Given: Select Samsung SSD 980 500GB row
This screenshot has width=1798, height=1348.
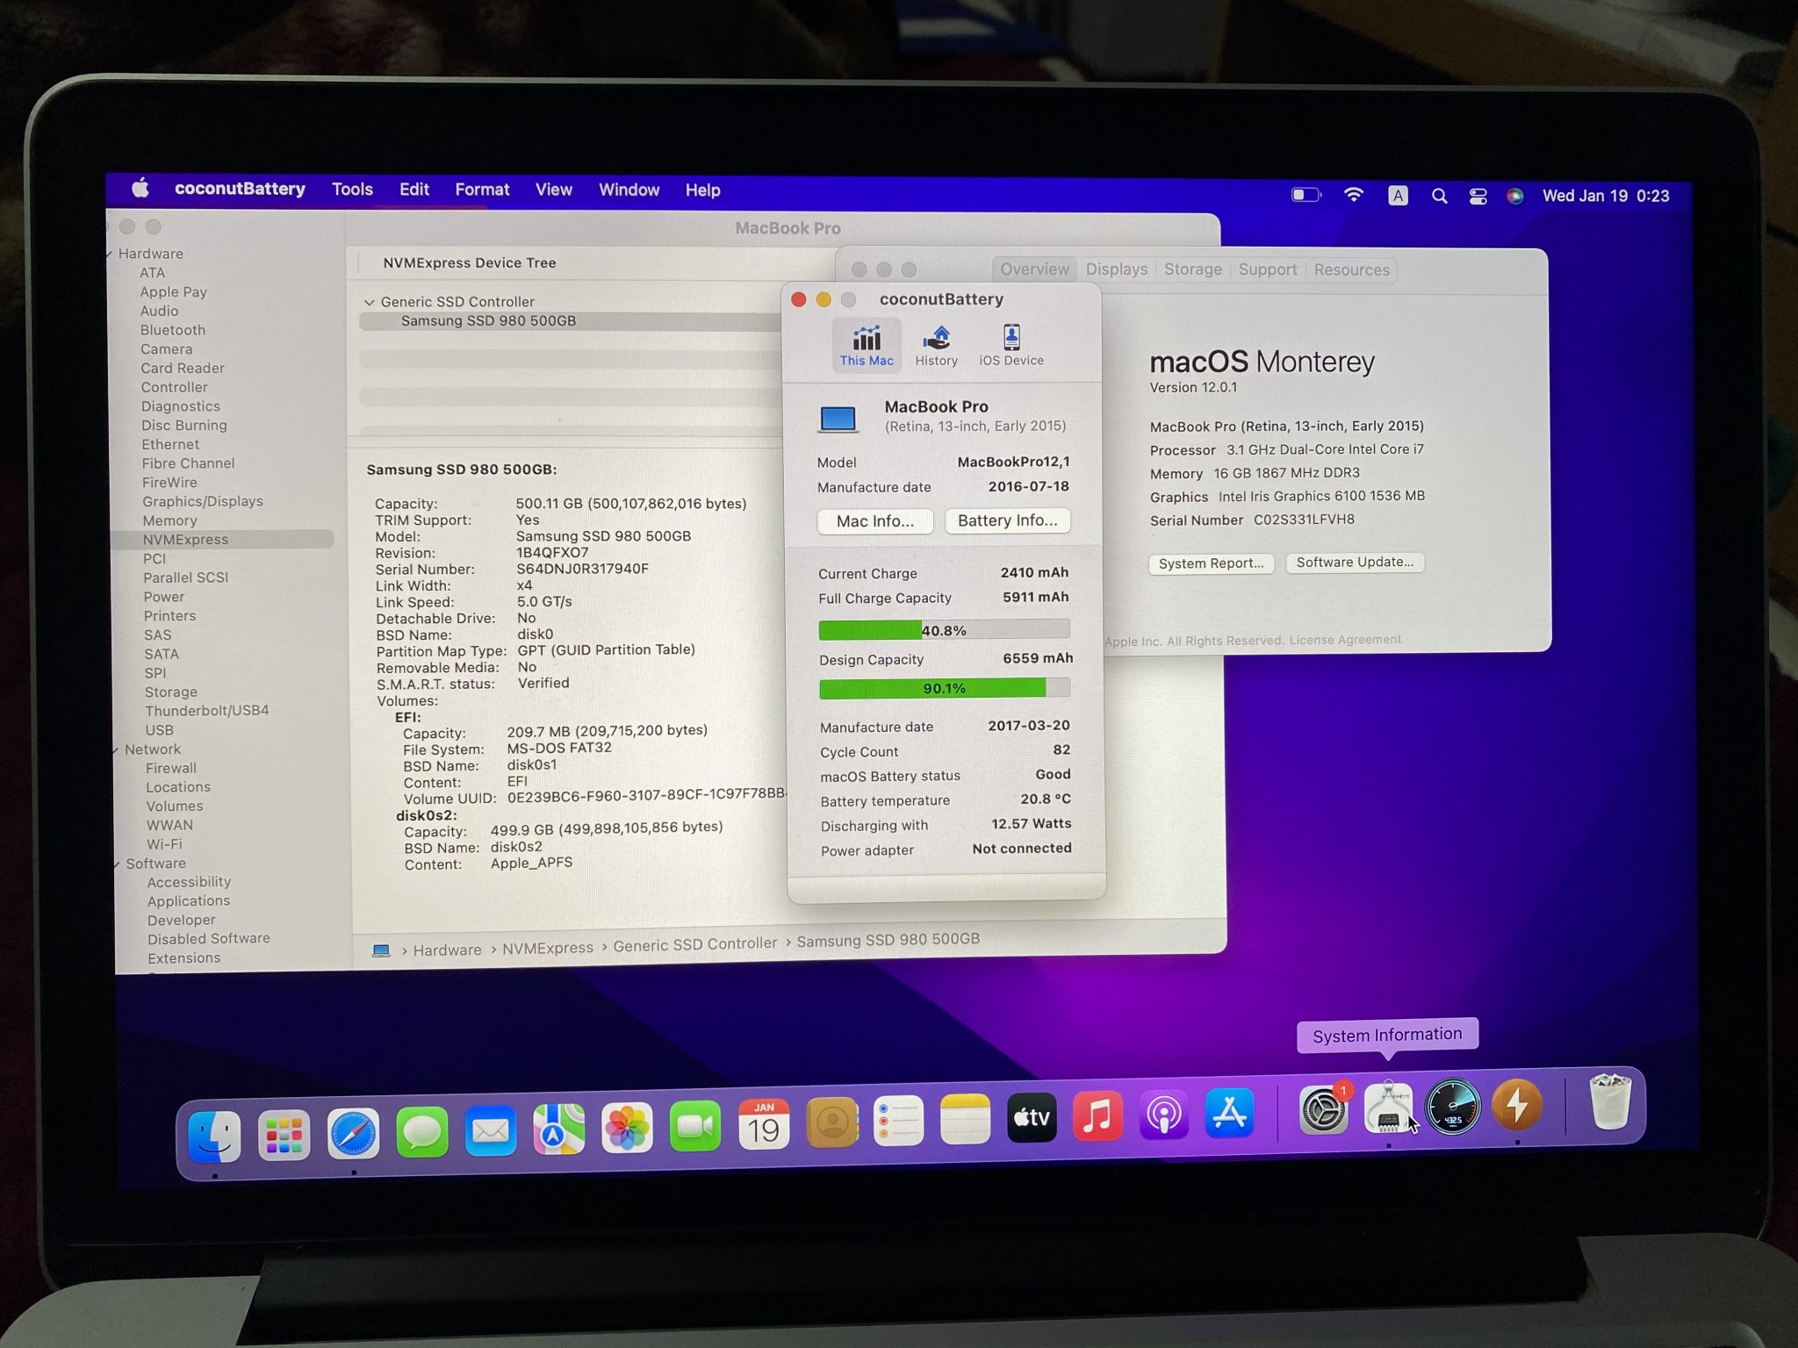Looking at the screenshot, I should pyautogui.click(x=488, y=321).
